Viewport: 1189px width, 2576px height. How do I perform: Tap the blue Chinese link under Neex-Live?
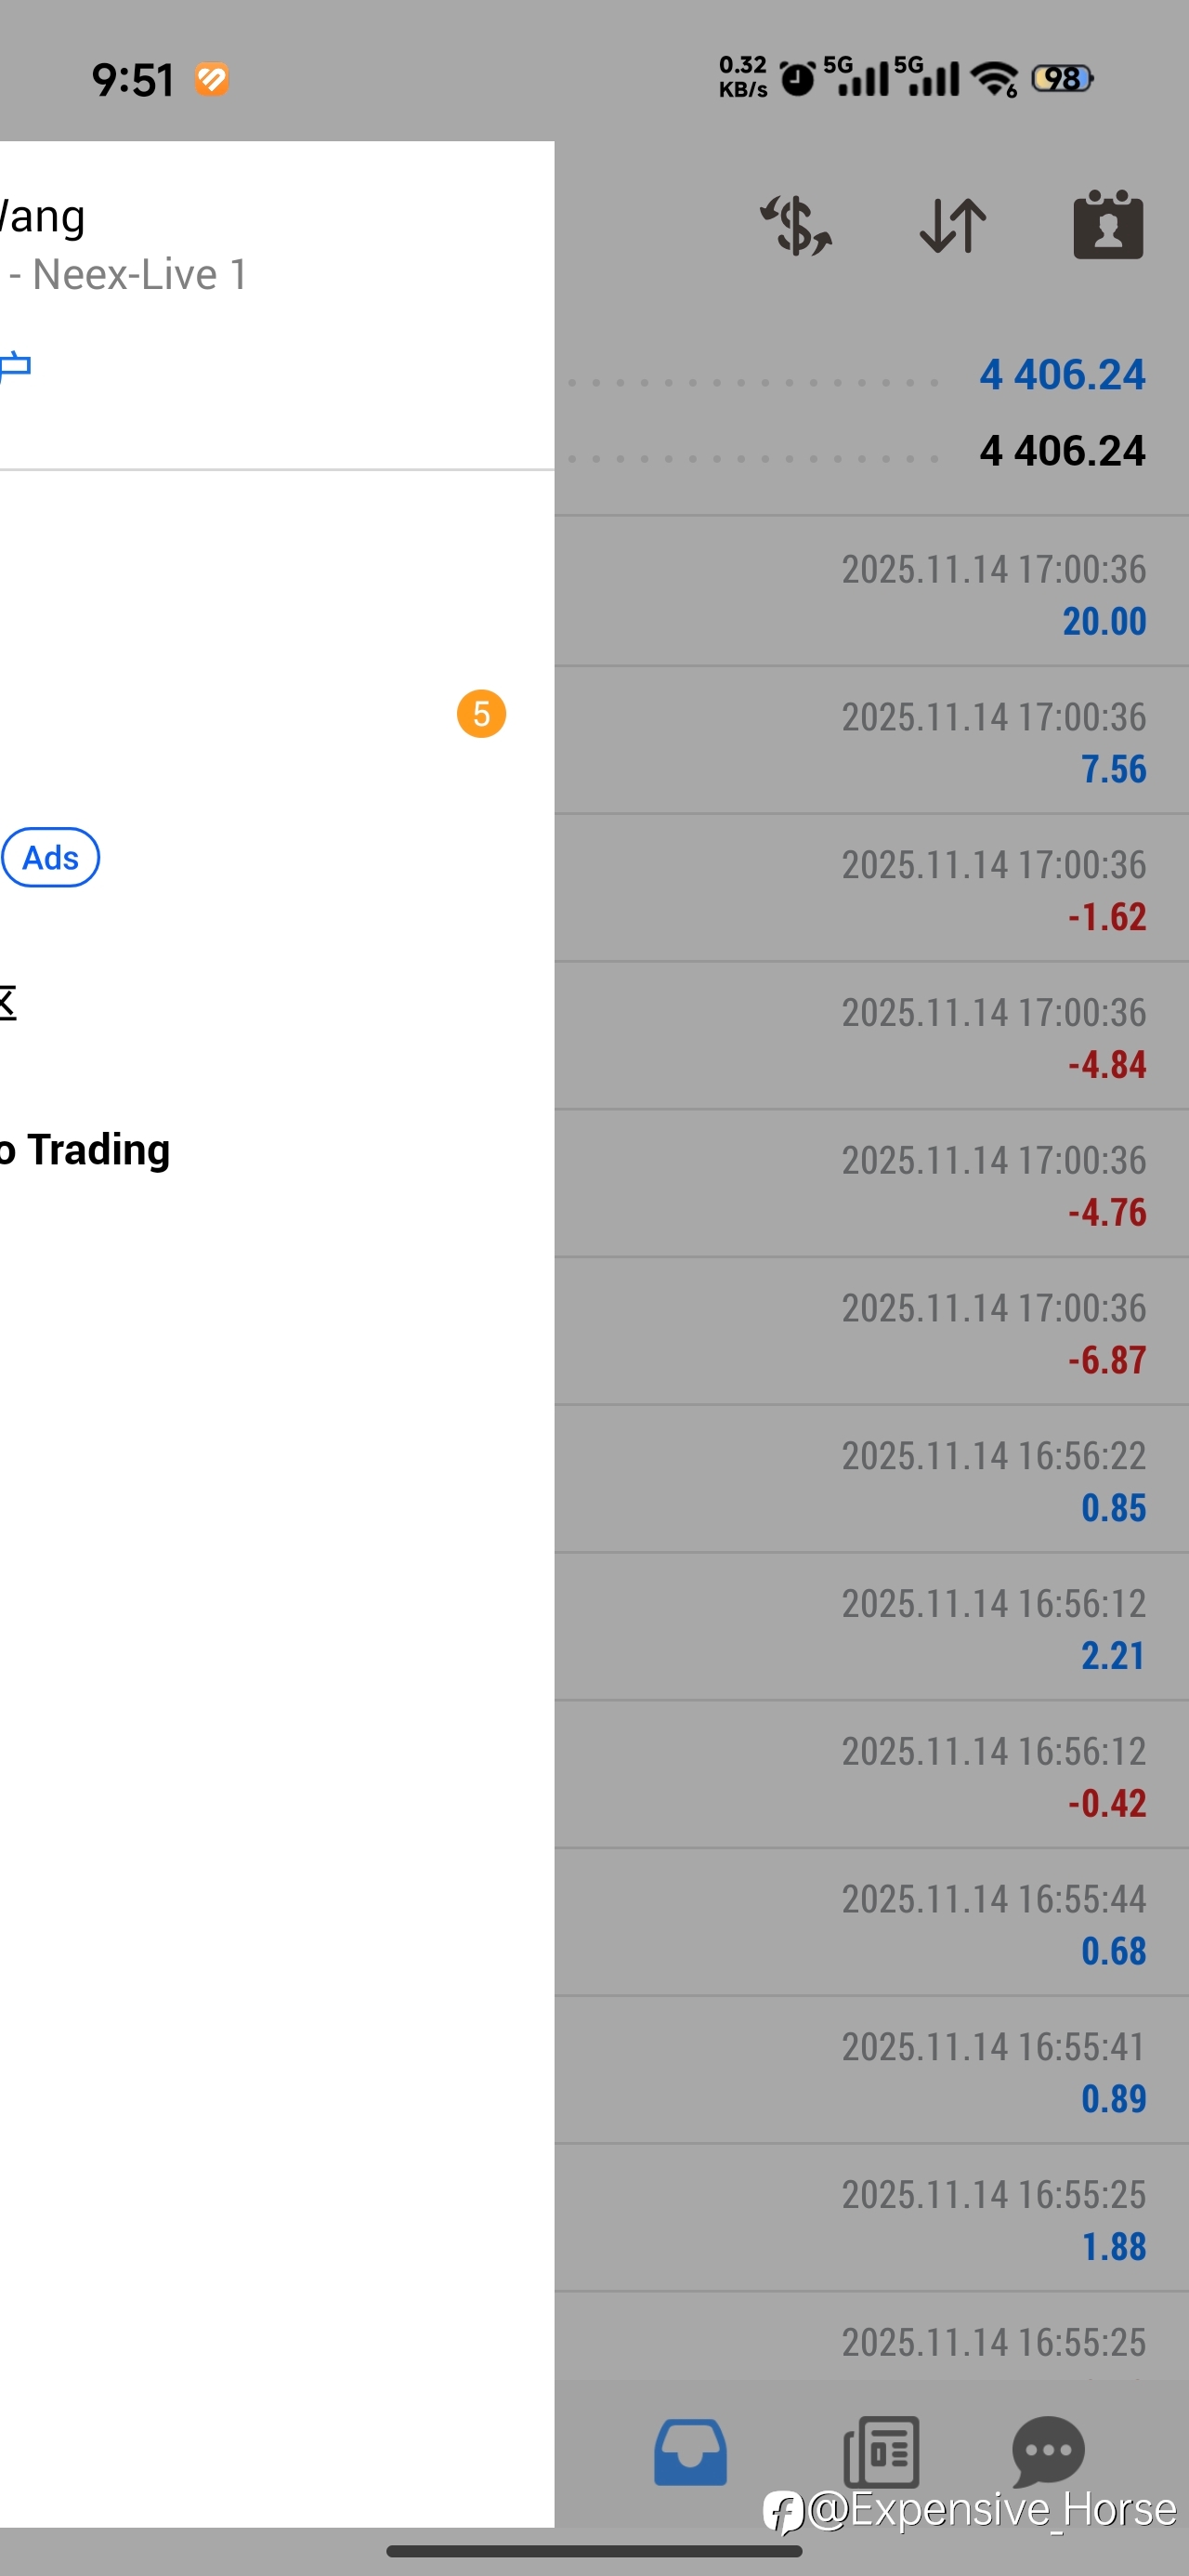pyautogui.click(x=15, y=366)
